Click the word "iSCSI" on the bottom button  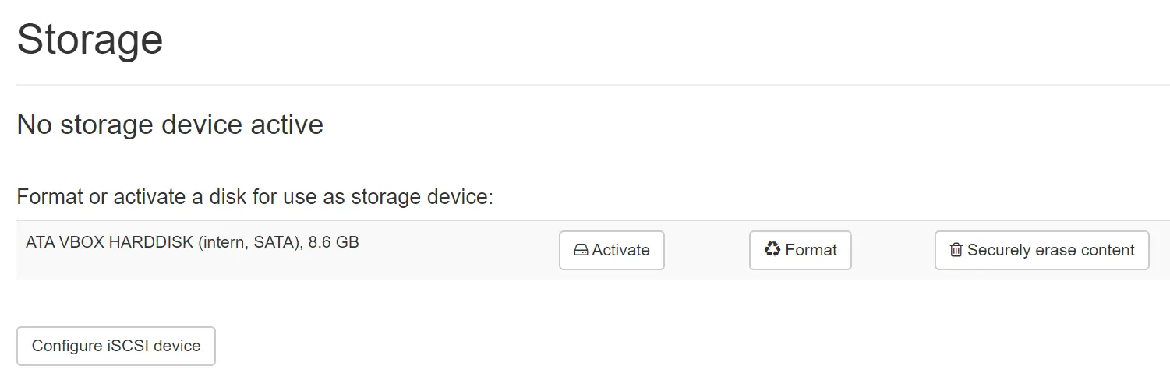click(x=128, y=346)
